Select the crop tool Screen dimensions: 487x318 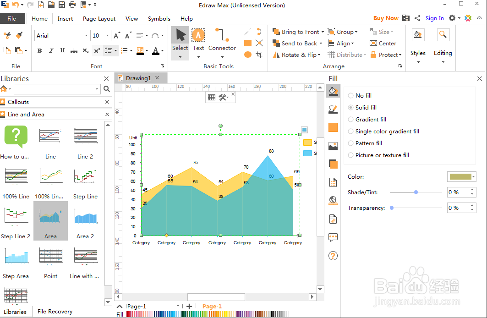259,55
